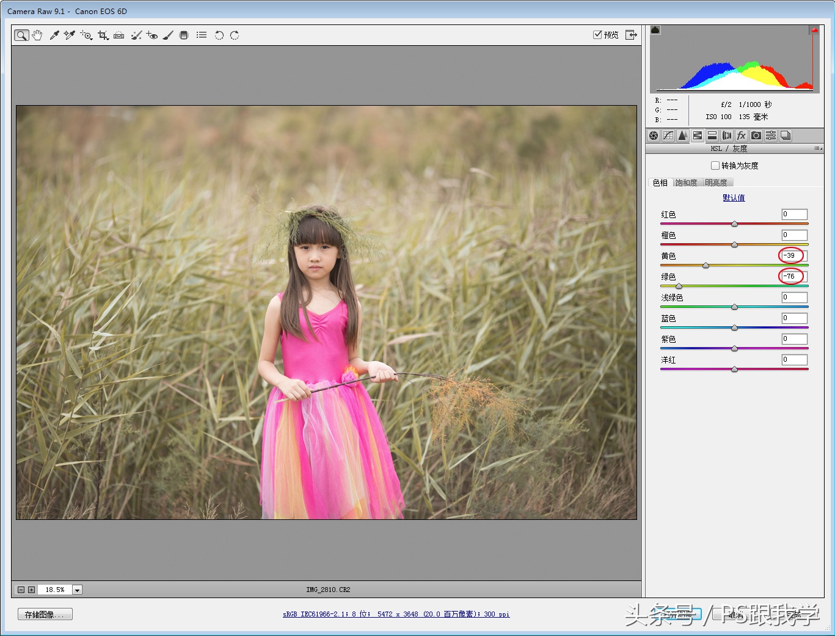Open the HSL panel flyout menu

pyautogui.click(x=818, y=148)
